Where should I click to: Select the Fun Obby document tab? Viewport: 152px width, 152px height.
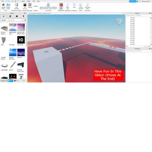(x=40, y=13)
